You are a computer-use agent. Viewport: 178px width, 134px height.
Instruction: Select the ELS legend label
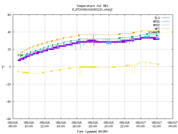pos(157,18)
